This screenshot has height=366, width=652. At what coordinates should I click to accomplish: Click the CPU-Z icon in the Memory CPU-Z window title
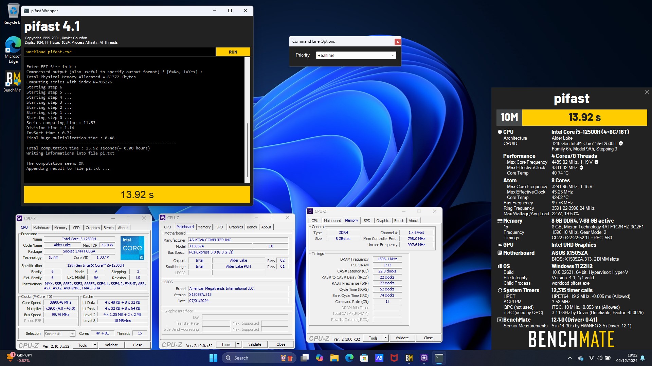click(310, 211)
